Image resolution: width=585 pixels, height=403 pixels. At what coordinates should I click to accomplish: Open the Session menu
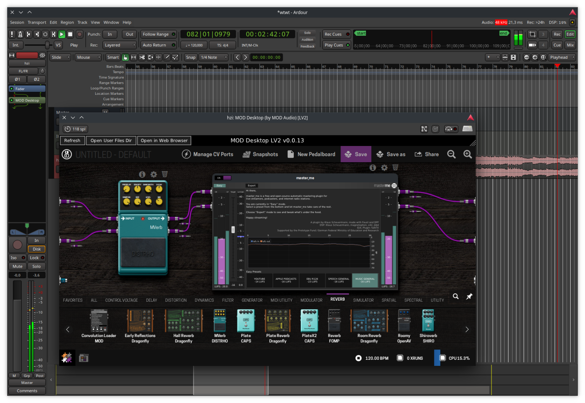pos(17,22)
